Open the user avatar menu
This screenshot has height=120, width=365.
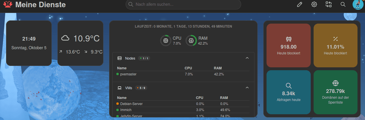[x=357, y=4]
